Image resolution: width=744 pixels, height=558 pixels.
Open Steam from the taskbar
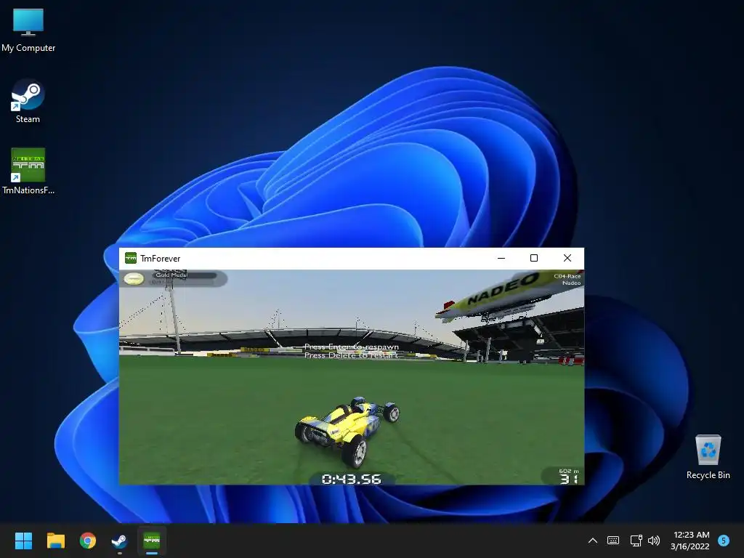tap(119, 541)
